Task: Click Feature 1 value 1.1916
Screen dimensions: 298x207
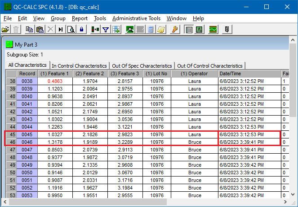Action: 55,188
